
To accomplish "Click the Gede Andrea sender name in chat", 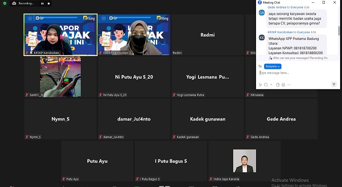I will [277, 7].
